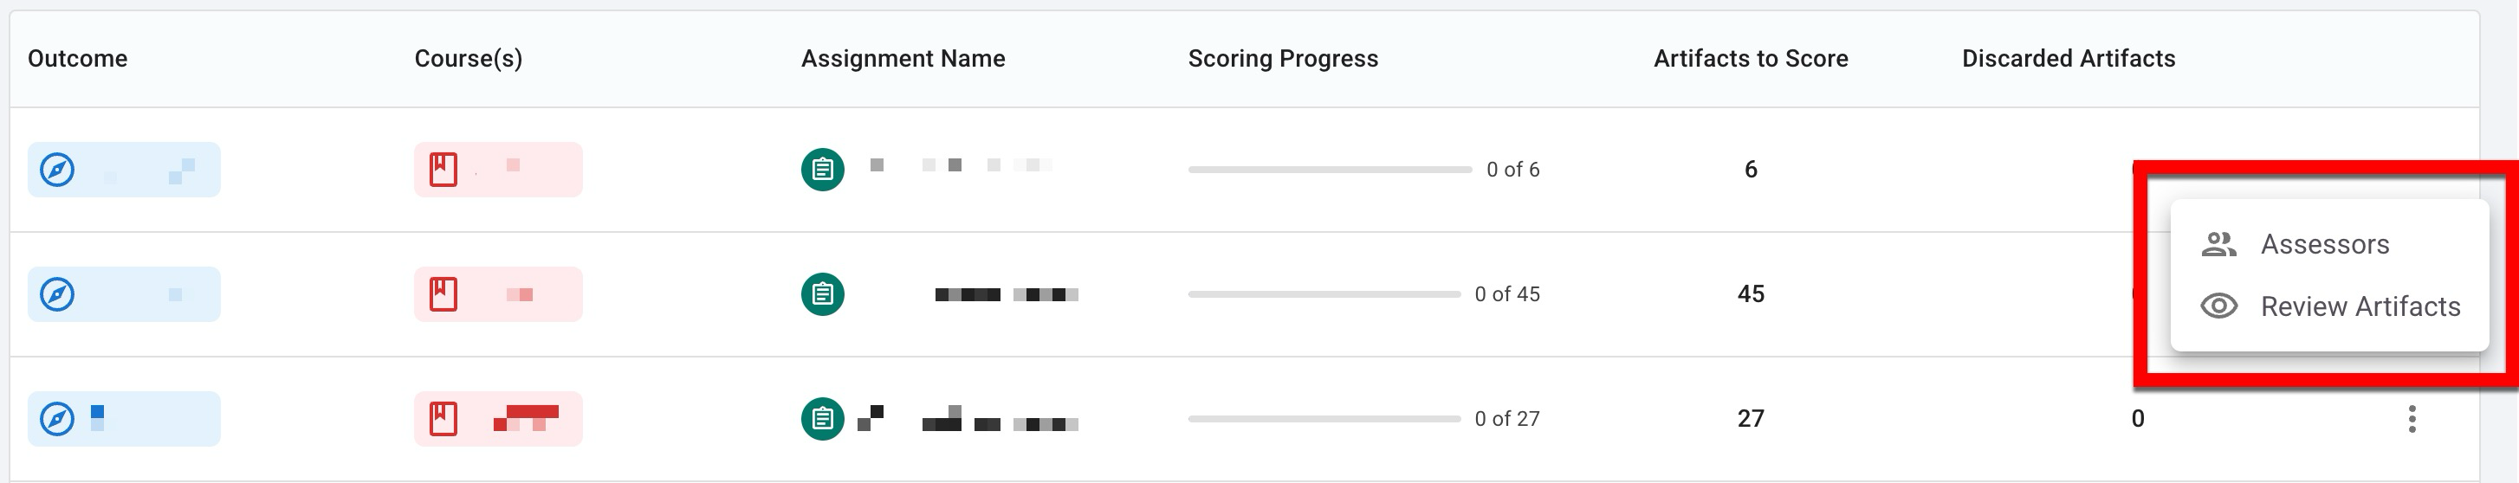Click the compass outcome icon in the 45-artifact row
Image resolution: width=2519 pixels, height=483 pixels.
coord(56,294)
